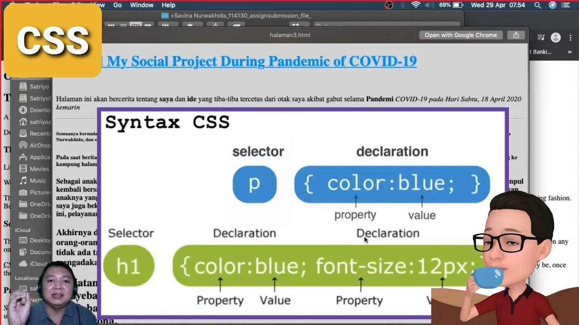Select the SatriyoS disk in Finder sidebar
Image resolution: width=579 pixels, height=325 pixels.
[34, 98]
